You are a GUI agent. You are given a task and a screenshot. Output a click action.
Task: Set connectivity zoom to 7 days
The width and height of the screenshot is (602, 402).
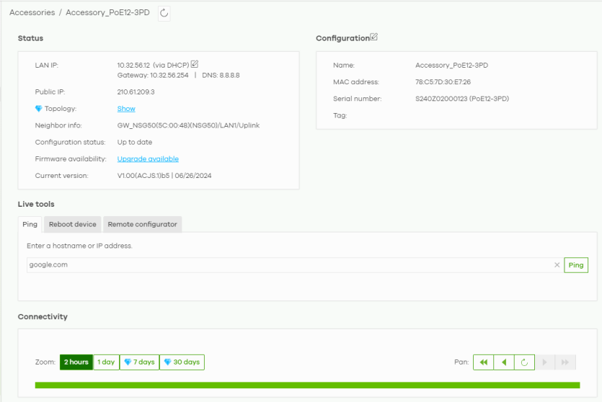138,362
